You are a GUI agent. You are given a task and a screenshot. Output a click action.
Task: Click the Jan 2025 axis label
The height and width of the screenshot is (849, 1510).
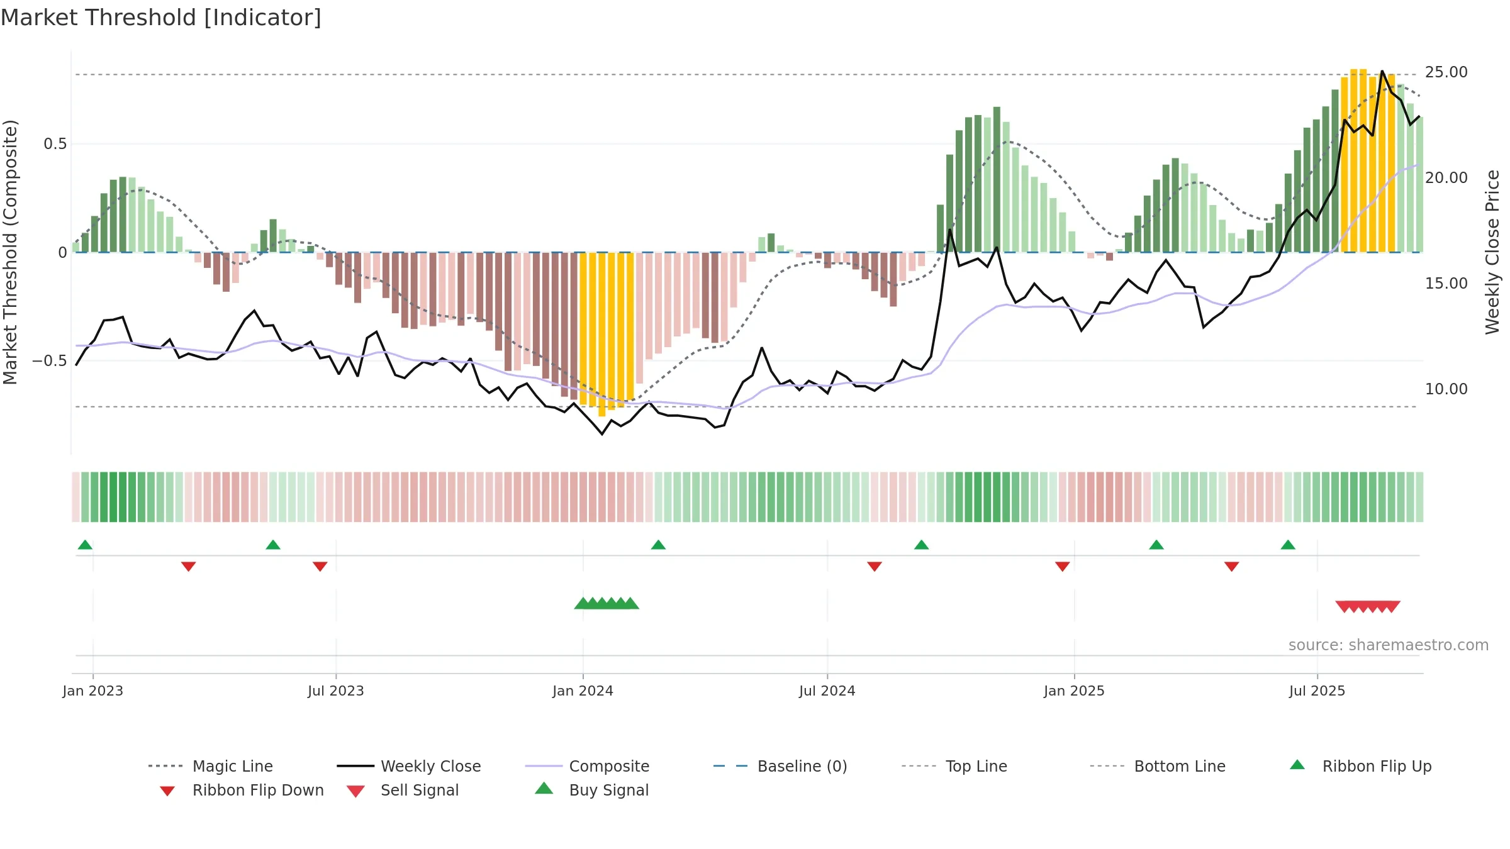pyautogui.click(x=1074, y=691)
